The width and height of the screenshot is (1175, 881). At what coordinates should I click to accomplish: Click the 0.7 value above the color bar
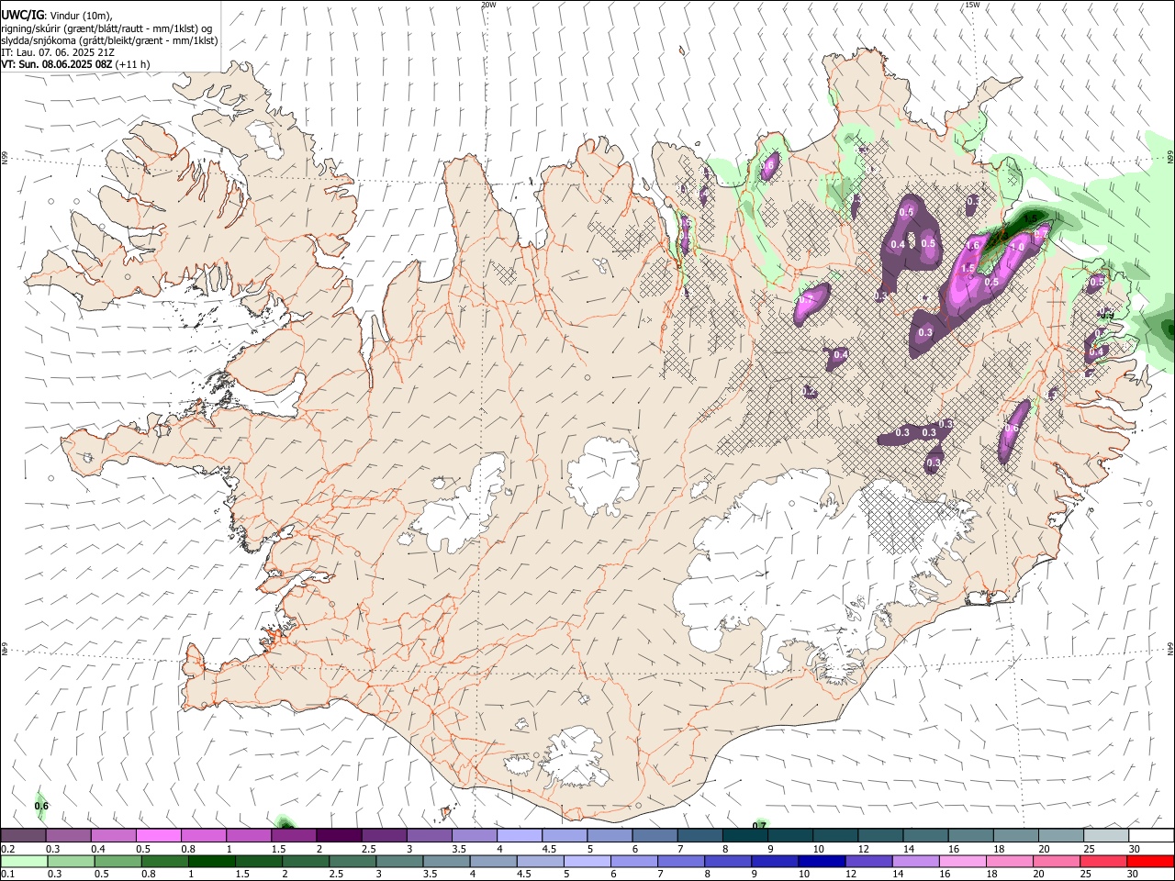point(759,826)
